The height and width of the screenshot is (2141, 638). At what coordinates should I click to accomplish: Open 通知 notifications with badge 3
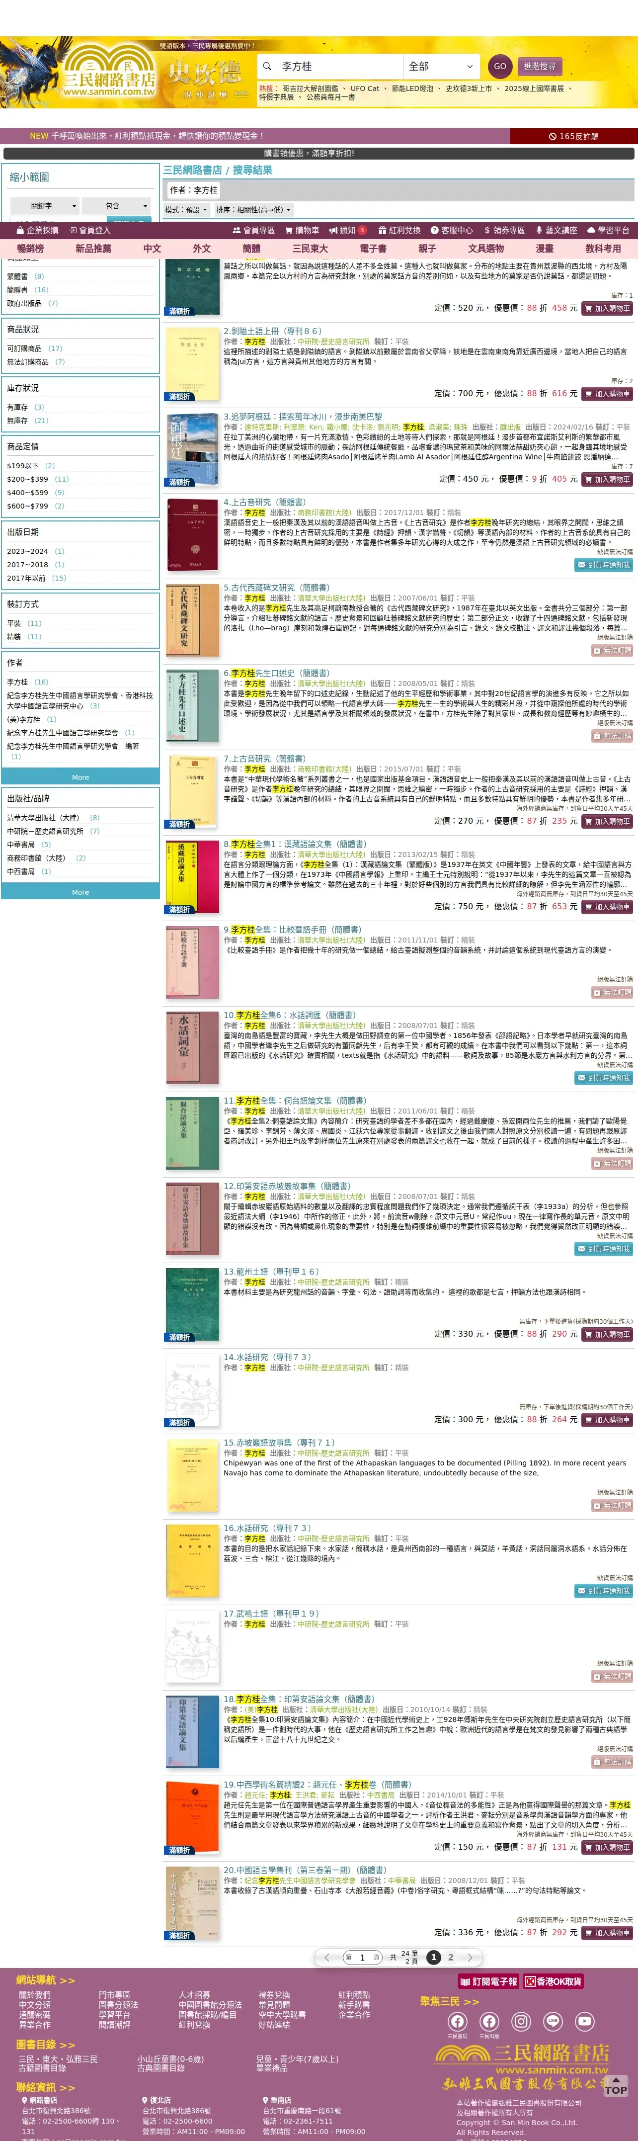[x=348, y=230]
